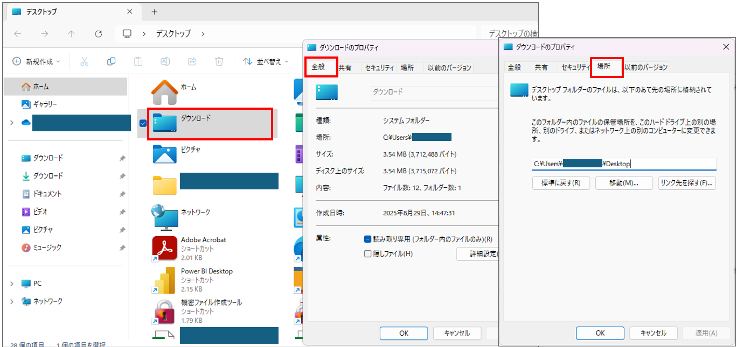737x347 pixels.
Task: Click the Delete trash can icon
Action: (219, 61)
